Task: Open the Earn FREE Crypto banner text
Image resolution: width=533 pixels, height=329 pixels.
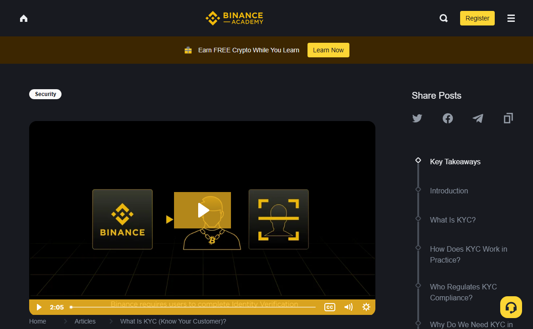Action: 248,50
